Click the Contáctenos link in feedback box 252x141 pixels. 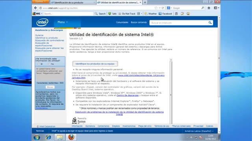(42, 108)
